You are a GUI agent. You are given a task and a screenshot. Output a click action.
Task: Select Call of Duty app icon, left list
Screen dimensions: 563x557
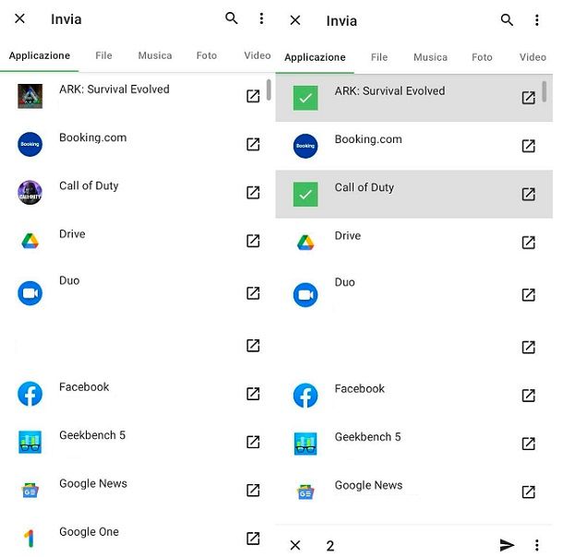point(30,193)
